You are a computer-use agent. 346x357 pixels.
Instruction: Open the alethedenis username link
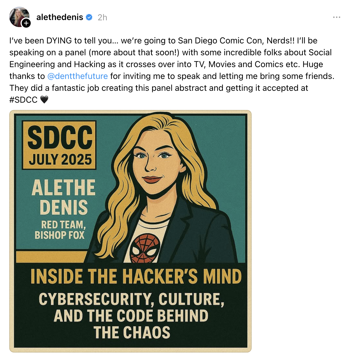tap(60, 17)
